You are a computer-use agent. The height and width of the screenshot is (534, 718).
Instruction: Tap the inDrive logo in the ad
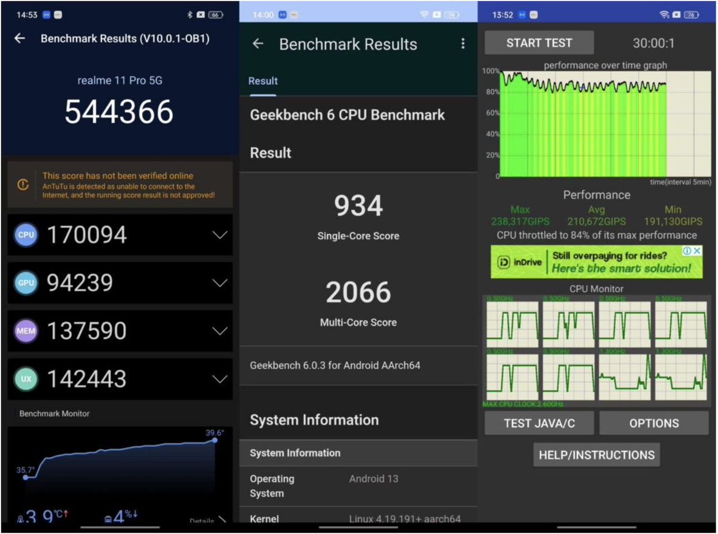coord(520,263)
